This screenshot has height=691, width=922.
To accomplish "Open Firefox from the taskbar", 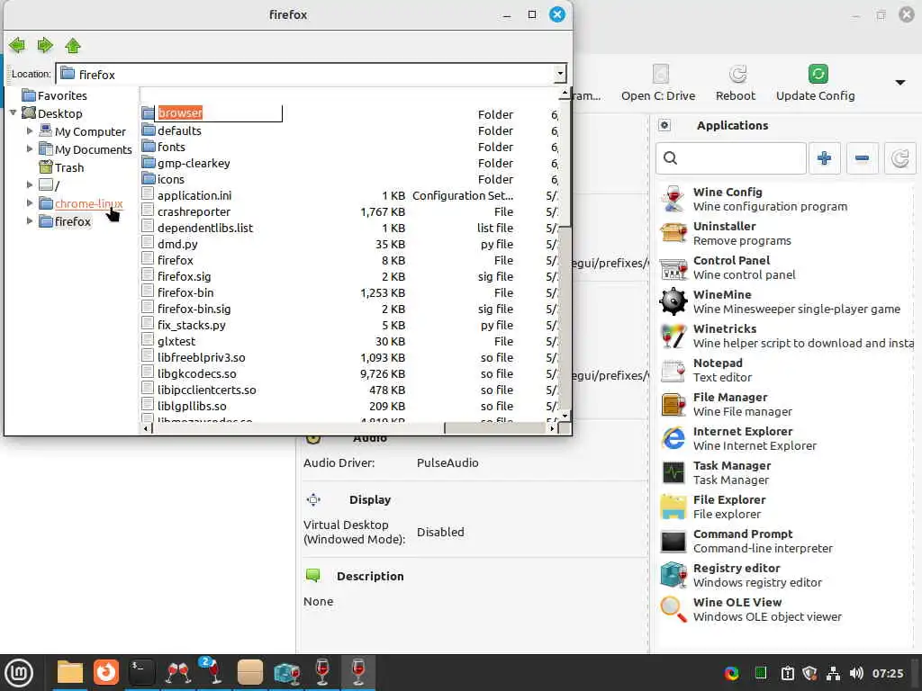I will coord(106,672).
